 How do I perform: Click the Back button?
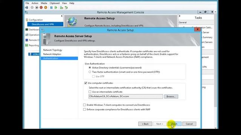point(145,124)
